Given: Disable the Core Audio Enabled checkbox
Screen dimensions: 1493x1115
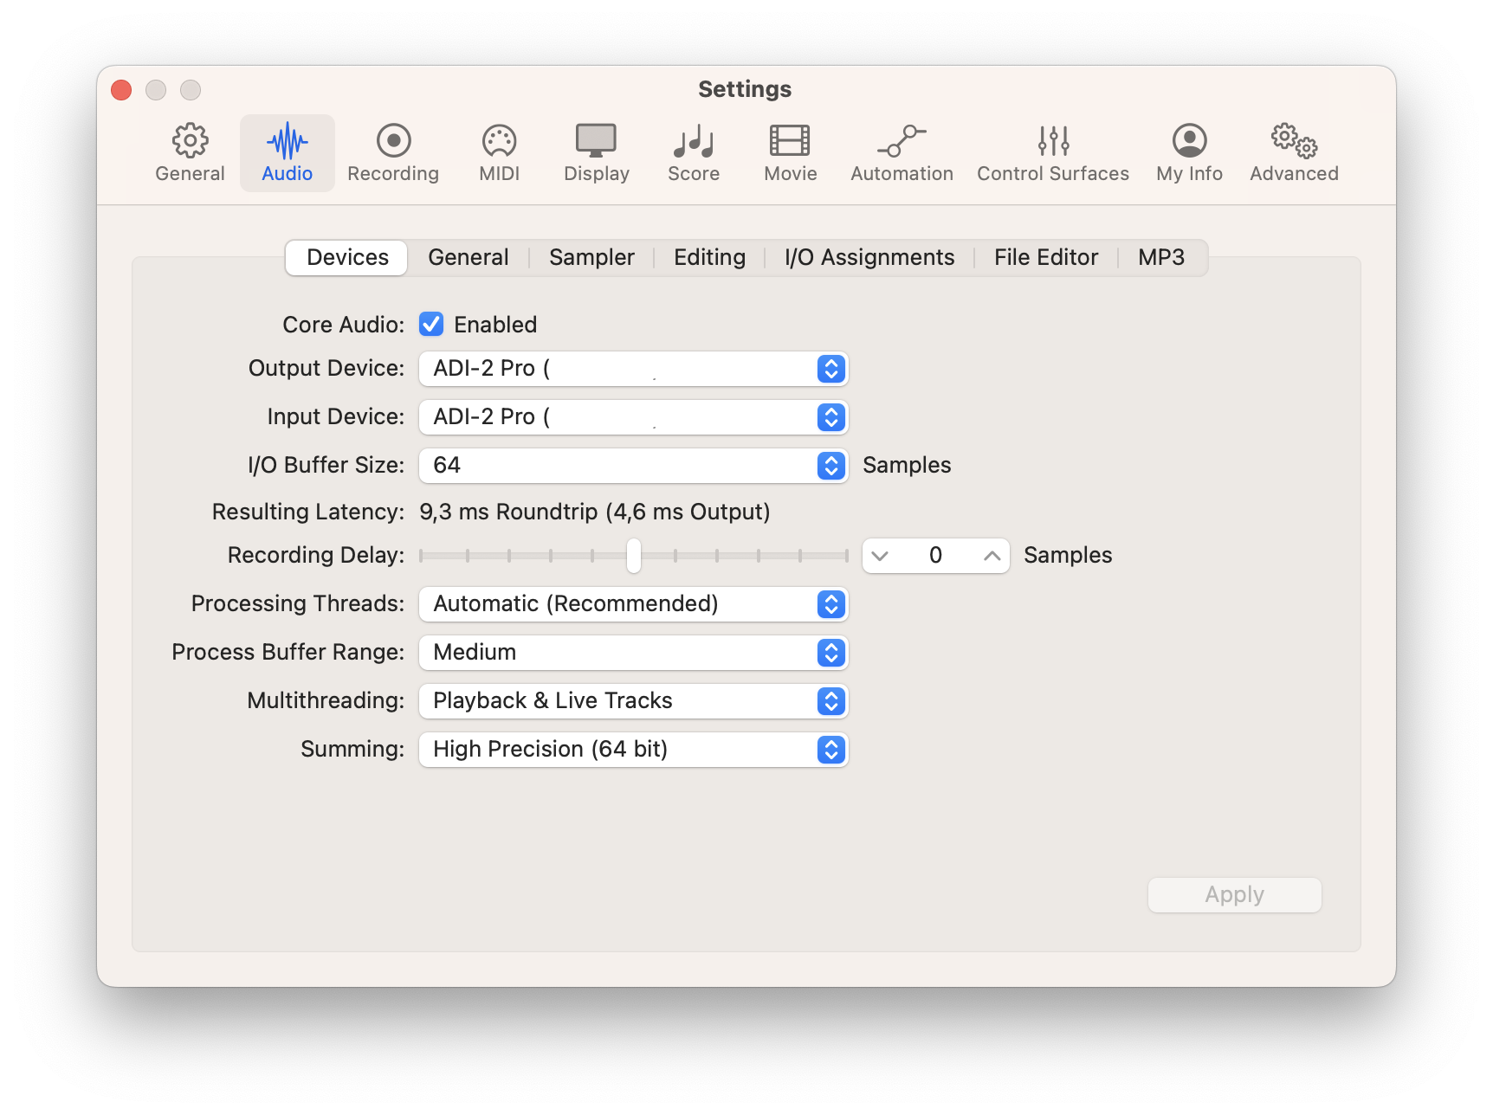Looking at the screenshot, I should (431, 325).
